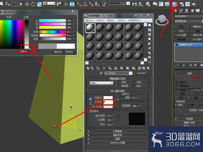
Task: Open the 模式(D) menu
Action: pos(89,20)
